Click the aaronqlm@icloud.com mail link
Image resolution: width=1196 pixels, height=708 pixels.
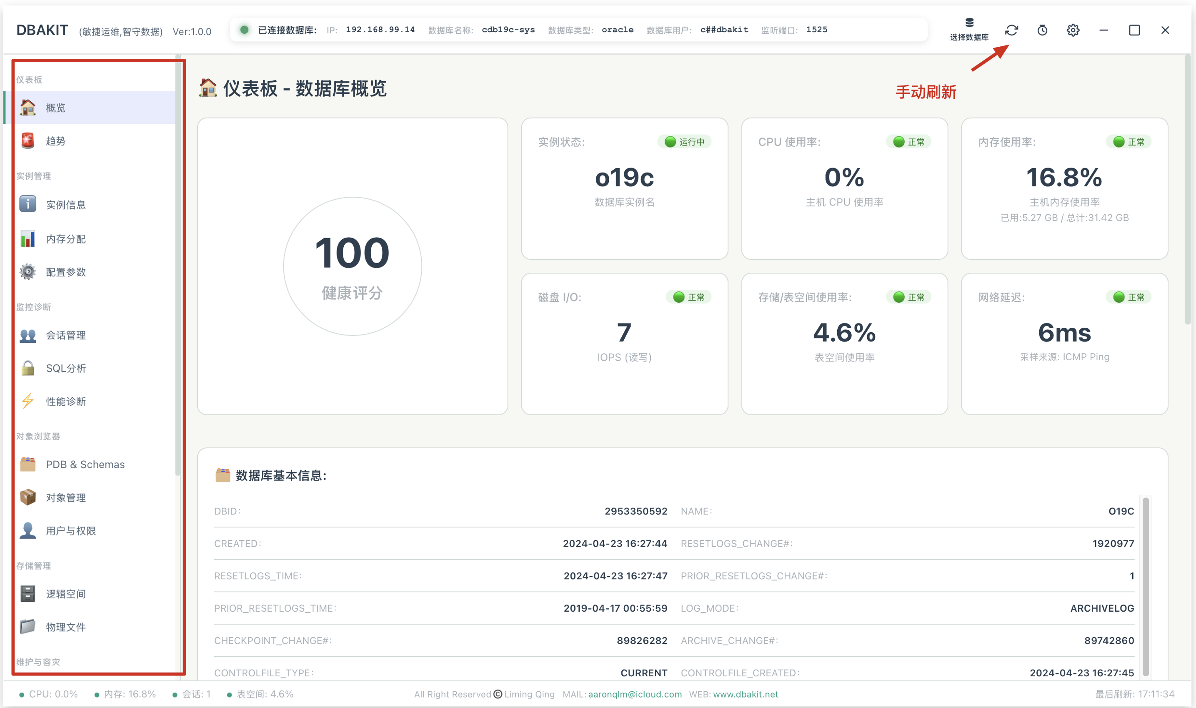pyautogui.click(x=635, y=694)
